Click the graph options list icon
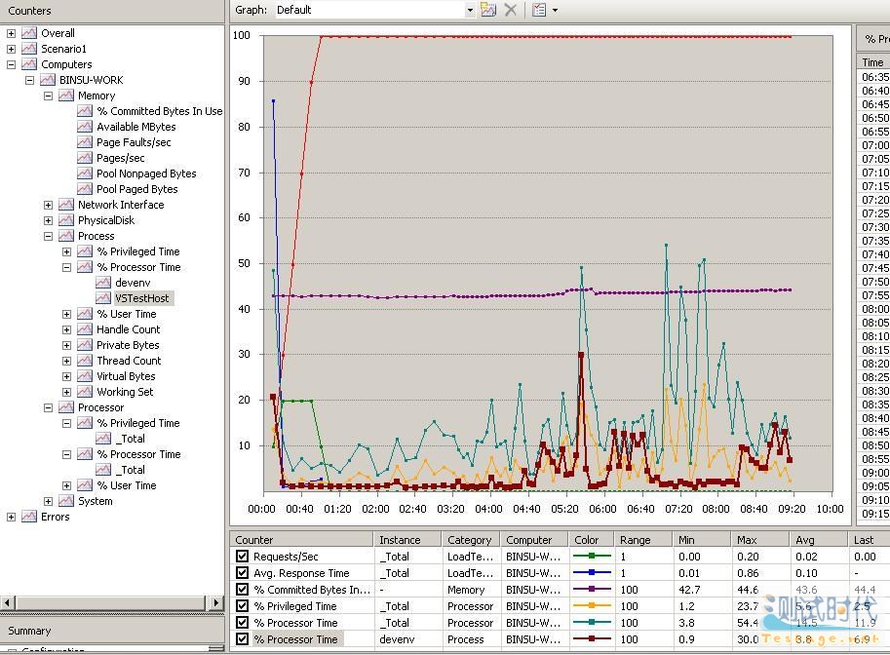The height and width of the screenshot is (655, 890). [539, 10]
